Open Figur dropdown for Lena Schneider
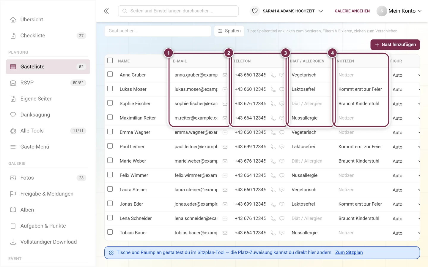The image size is (428, 267). click(405, 219)
